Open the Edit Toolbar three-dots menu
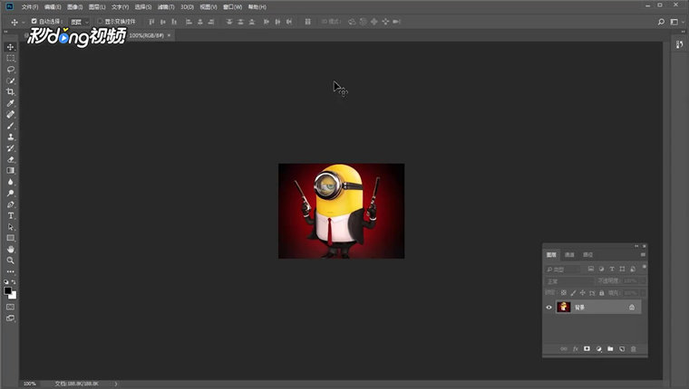Viewport: 689px width, 389px height. click(11, 272)
